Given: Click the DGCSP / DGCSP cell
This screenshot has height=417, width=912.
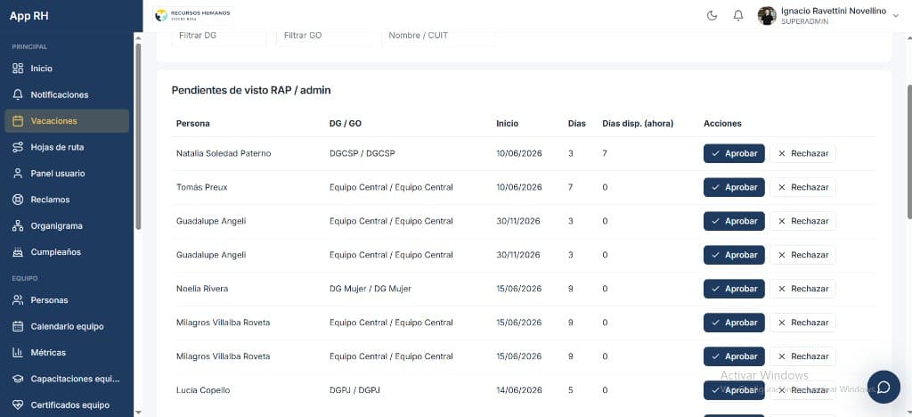Looking at the screenshot, I should [362, 153].
